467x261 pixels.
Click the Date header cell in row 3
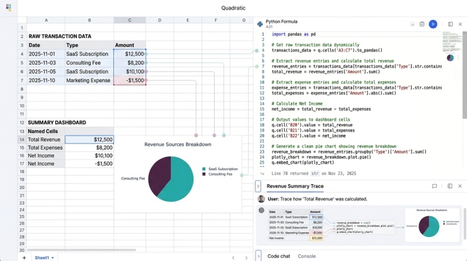pos(46,45)
